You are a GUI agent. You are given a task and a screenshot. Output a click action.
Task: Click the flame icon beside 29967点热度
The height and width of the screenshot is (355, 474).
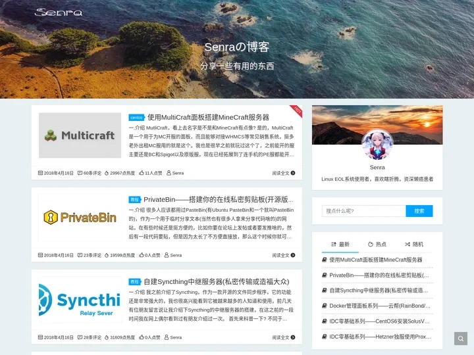click(107, 173)
